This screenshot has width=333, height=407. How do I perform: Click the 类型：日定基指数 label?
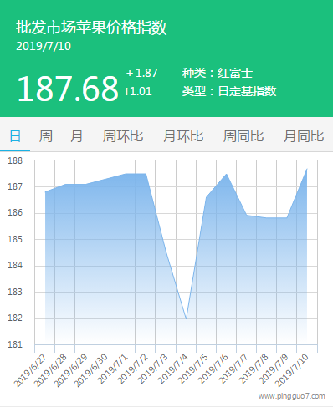point(229,91)
